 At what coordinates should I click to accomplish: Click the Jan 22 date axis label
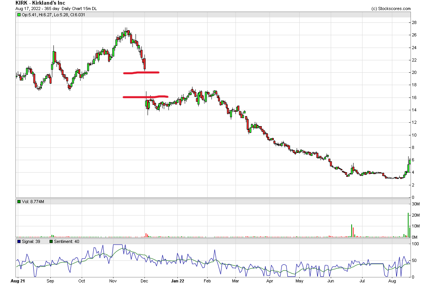[178, 281]
